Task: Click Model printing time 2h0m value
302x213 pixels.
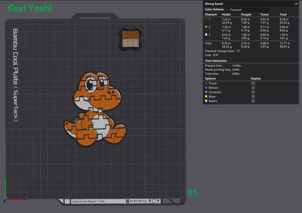Action: click(236, 70)
